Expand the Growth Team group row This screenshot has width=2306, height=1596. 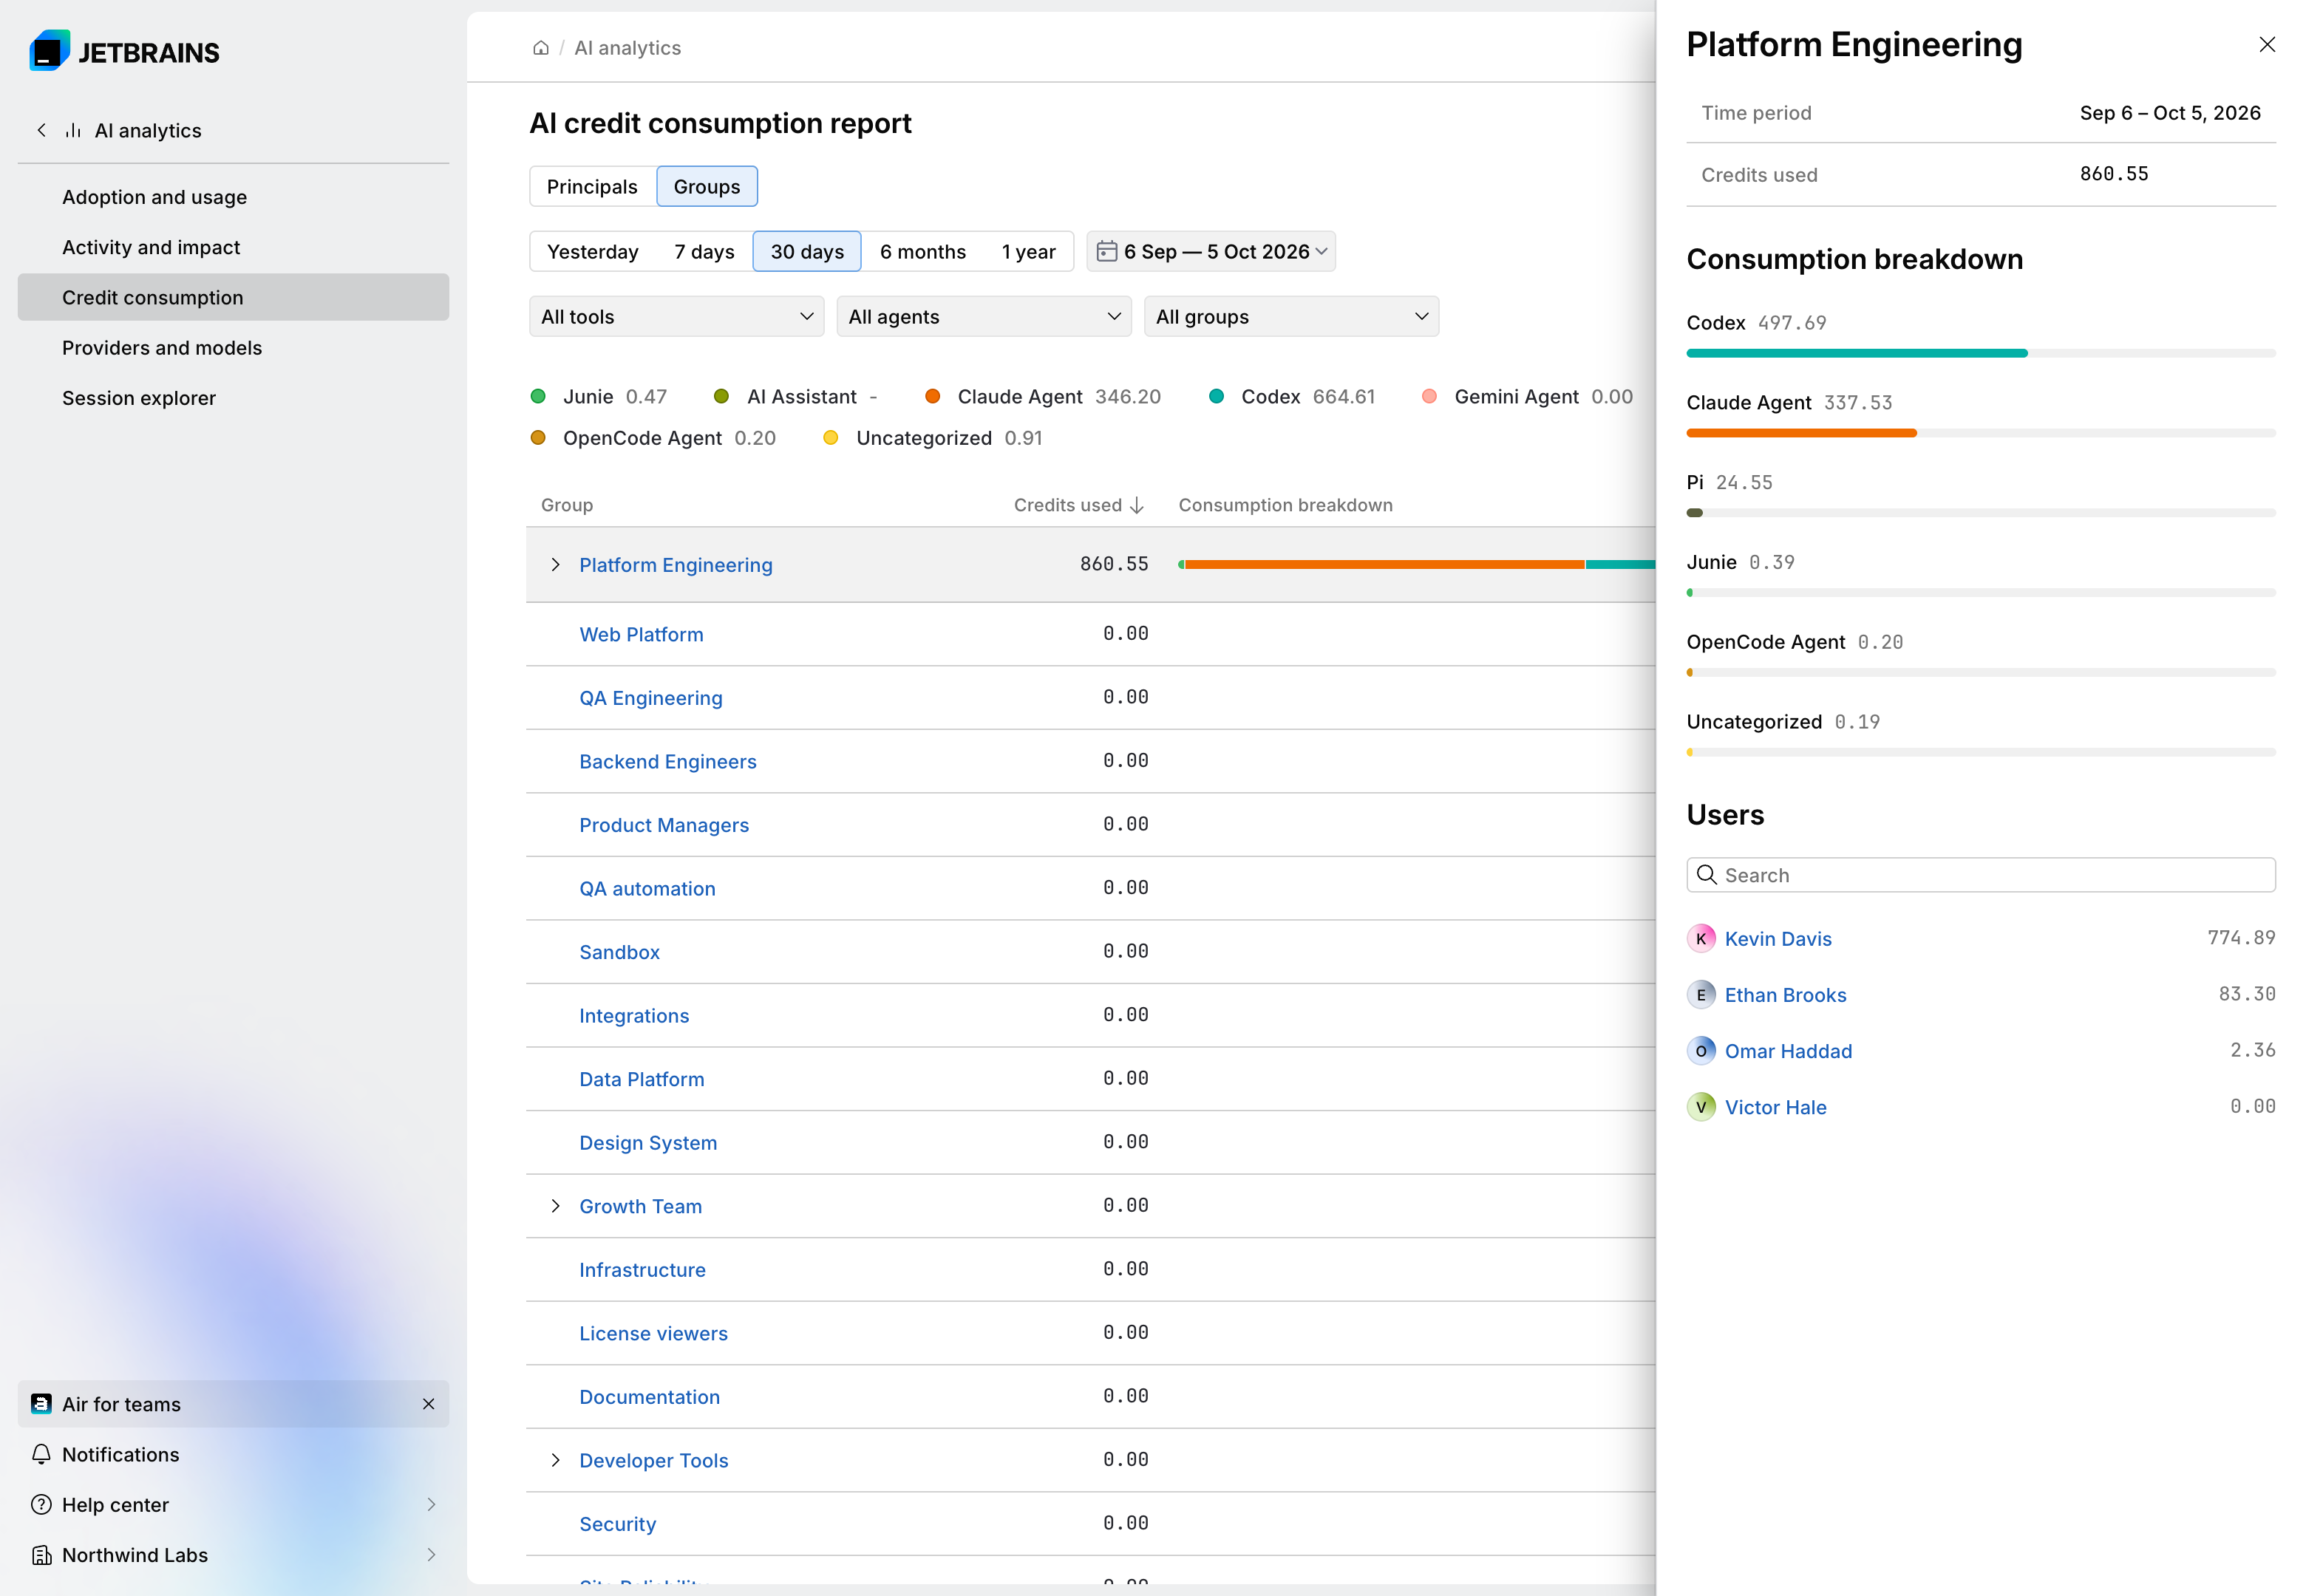[555, 1206]
